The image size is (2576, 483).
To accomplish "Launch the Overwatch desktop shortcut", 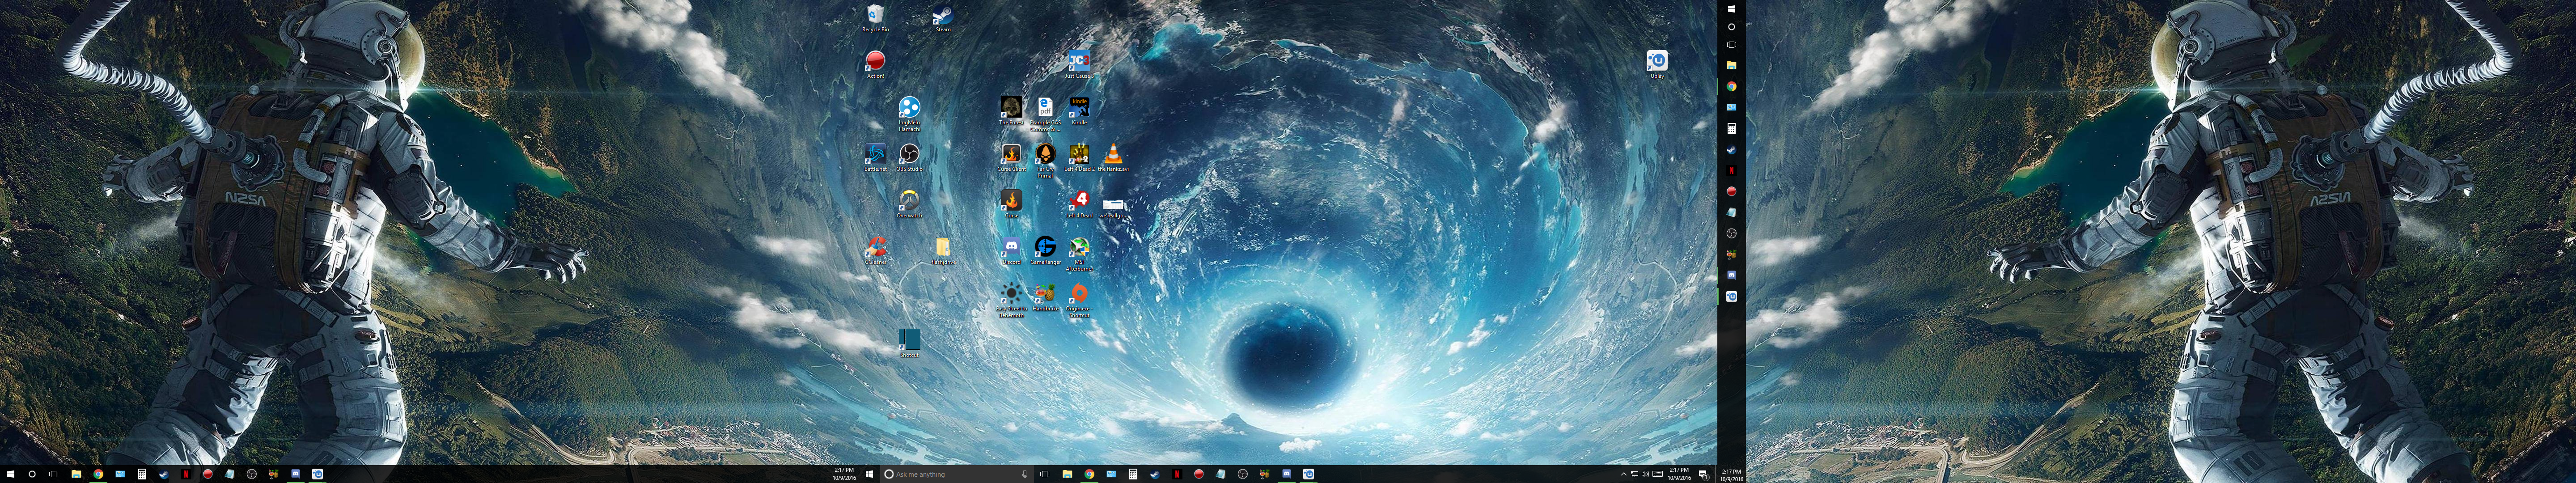I will tap(909, 203).
